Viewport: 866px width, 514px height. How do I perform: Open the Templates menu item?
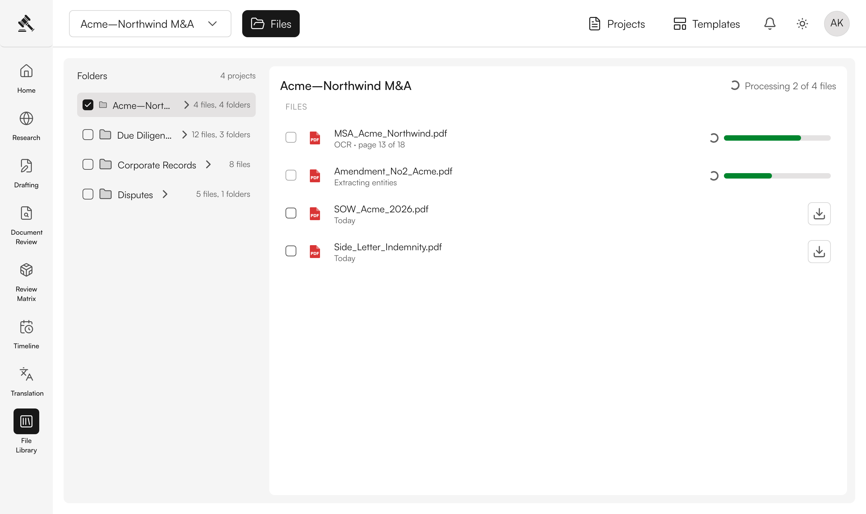(x=707, y=24)
